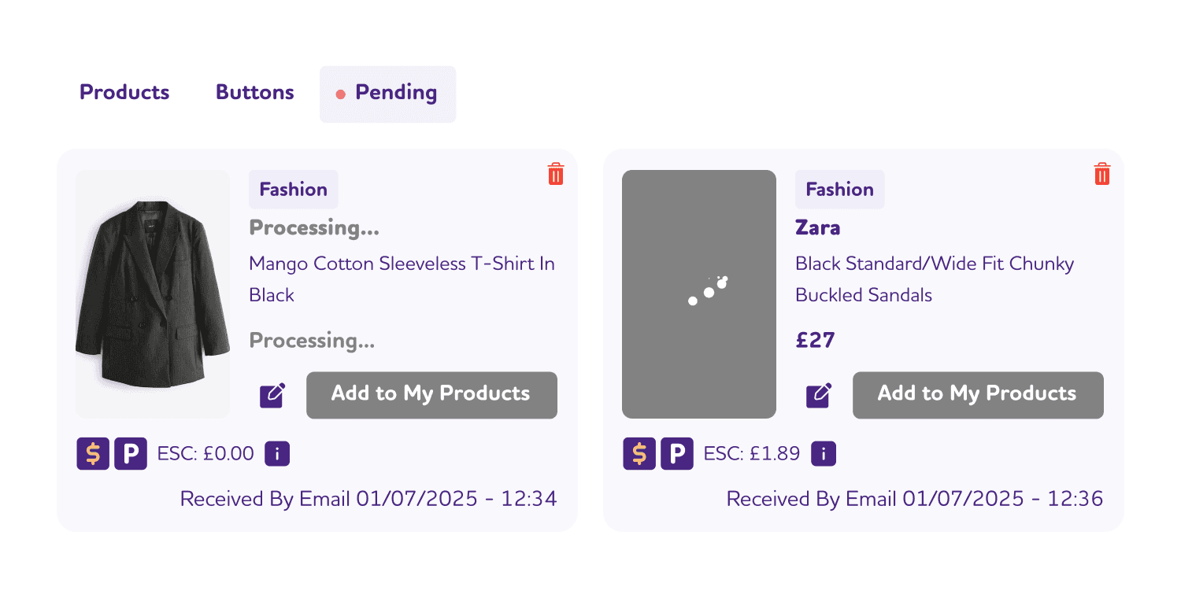1181x598 pixels.
Task: Click the black blazer product image
Action: tap(153, 294)
